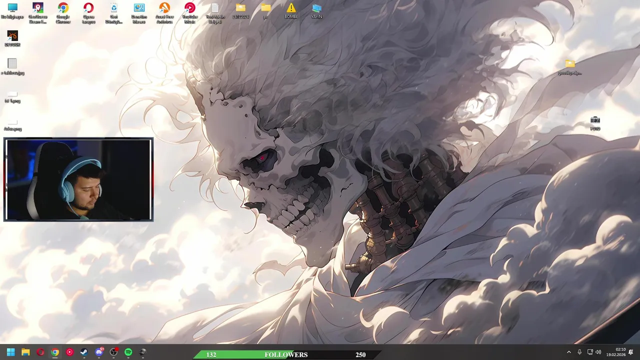This screenshot has width=640, height=360.
Task: Select the Google Chrome desktop shortcut
Action: click(63, 13)
